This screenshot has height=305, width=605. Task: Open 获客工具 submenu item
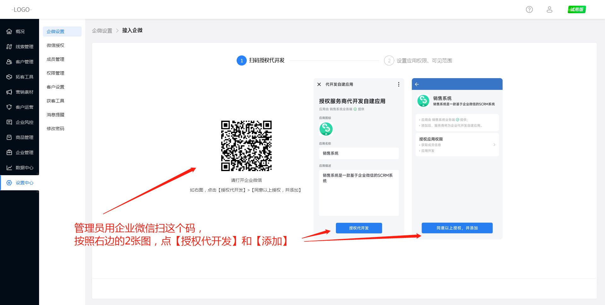(x=55, y=101)
